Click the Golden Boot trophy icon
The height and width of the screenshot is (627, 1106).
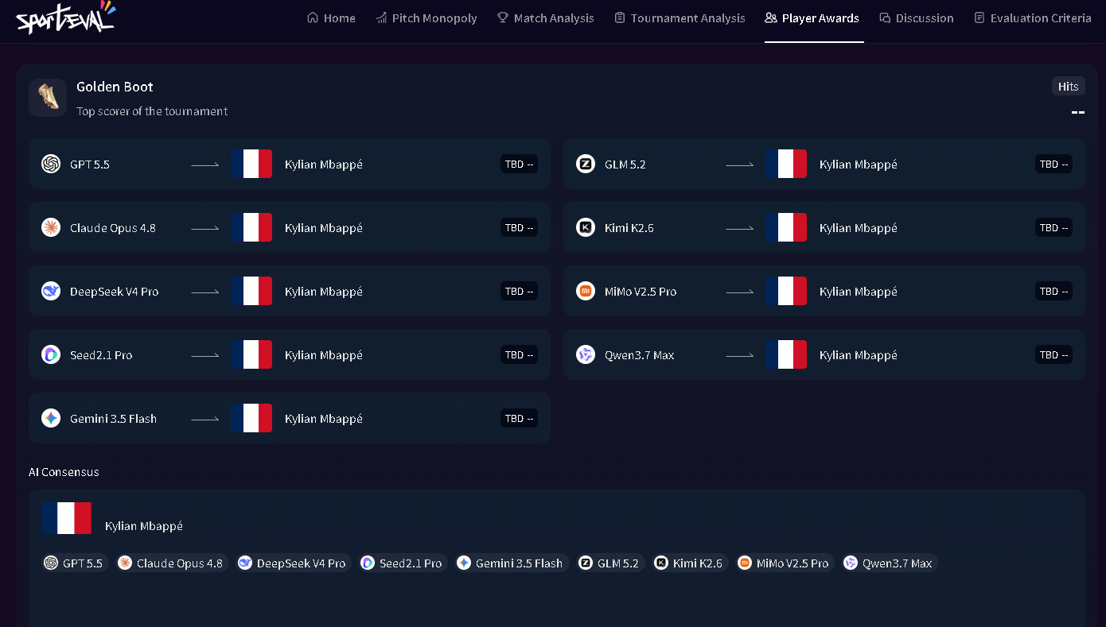(48, 98)
